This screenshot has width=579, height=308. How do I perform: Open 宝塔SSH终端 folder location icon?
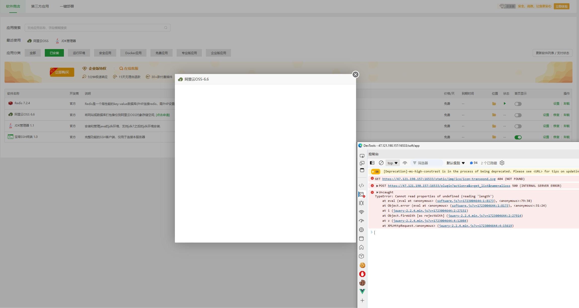click(494, 137)
